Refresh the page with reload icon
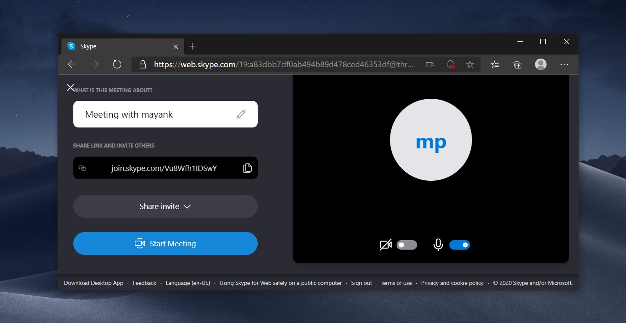 coord(117,64)
